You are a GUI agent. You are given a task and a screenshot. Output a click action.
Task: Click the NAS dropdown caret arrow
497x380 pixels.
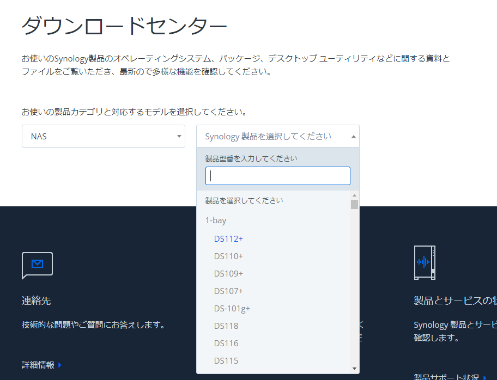pyautogui.click(x=179, y=137)
